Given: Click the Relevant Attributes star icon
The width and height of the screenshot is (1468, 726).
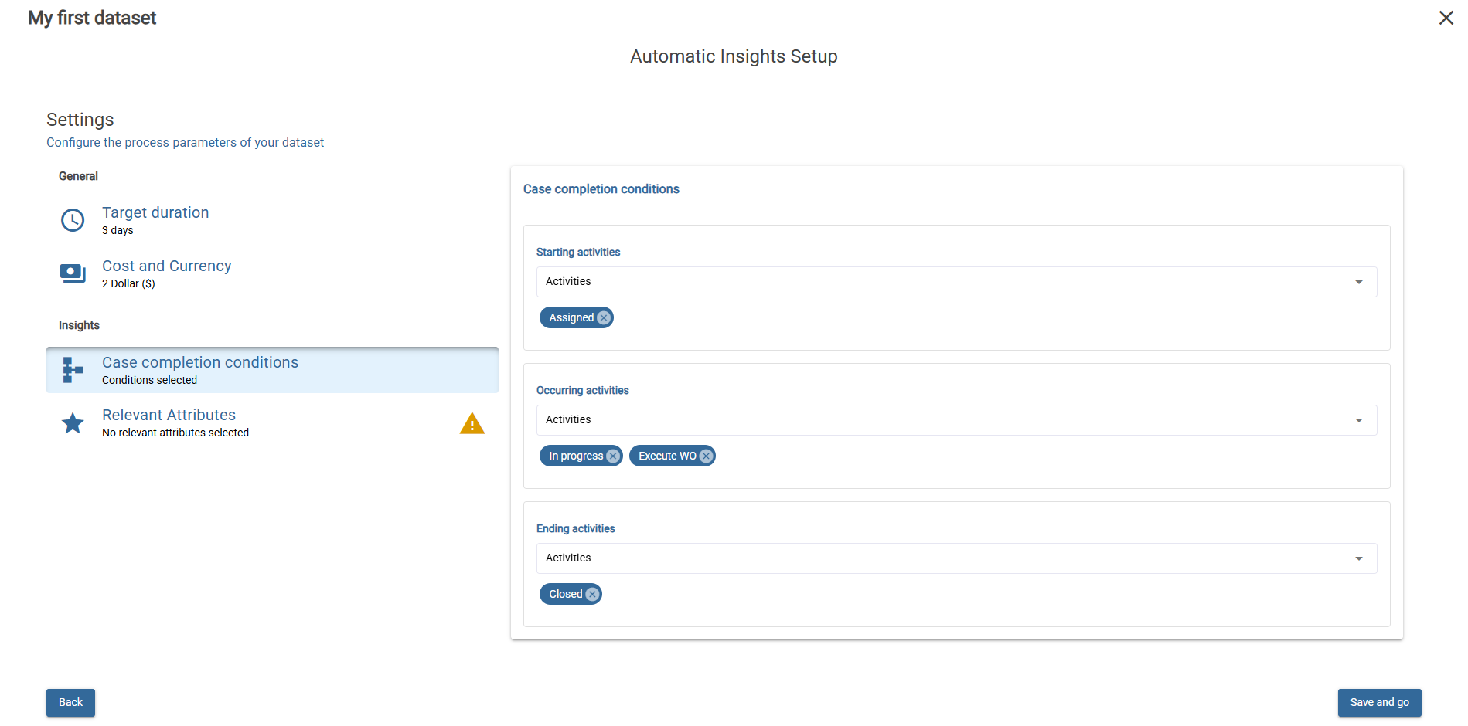Looking at the screenshot, I should click(72, 422).
